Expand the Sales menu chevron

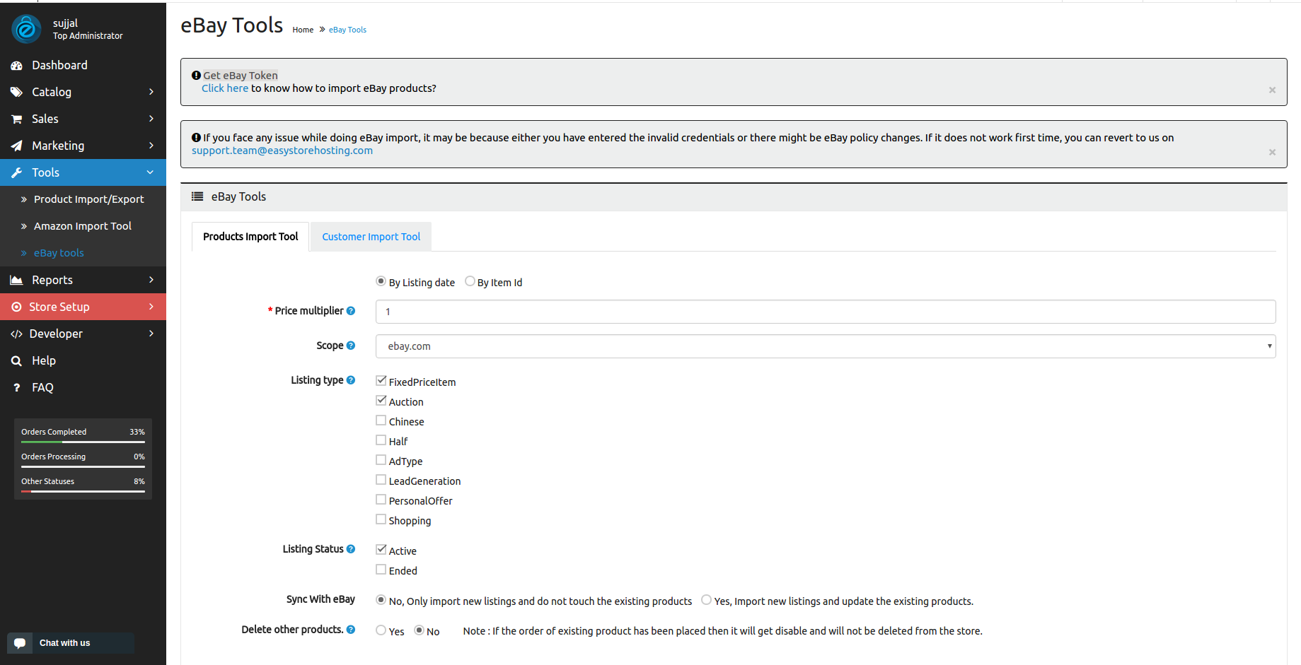pos(151,119)
